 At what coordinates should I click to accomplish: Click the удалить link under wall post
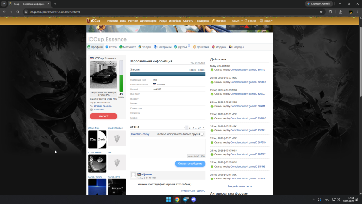[200, 191]
